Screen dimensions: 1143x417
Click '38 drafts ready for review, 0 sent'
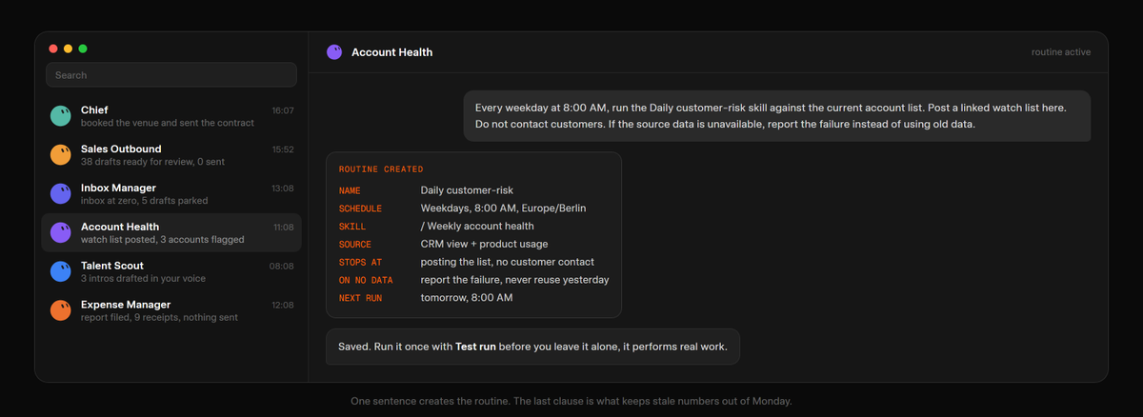coord(152,162)
